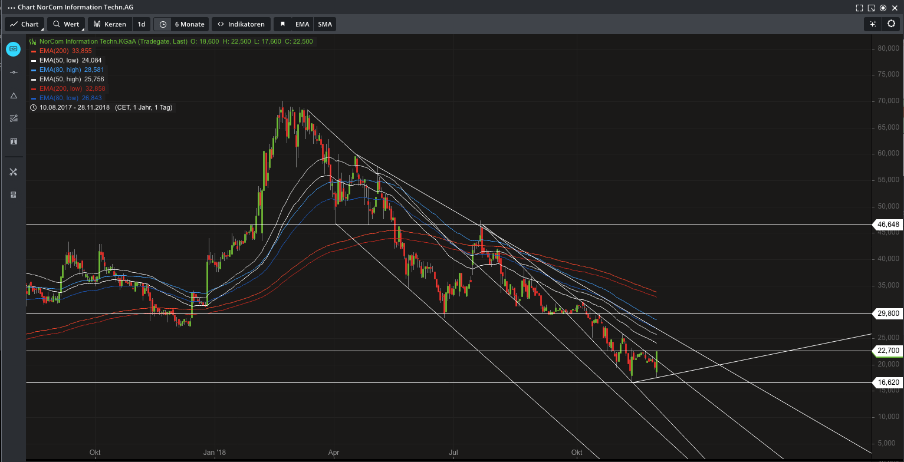The height and width of the screenshot is (462, 904).
Task: Click the circular record-style icon in title bar
Action: (883, 8)
